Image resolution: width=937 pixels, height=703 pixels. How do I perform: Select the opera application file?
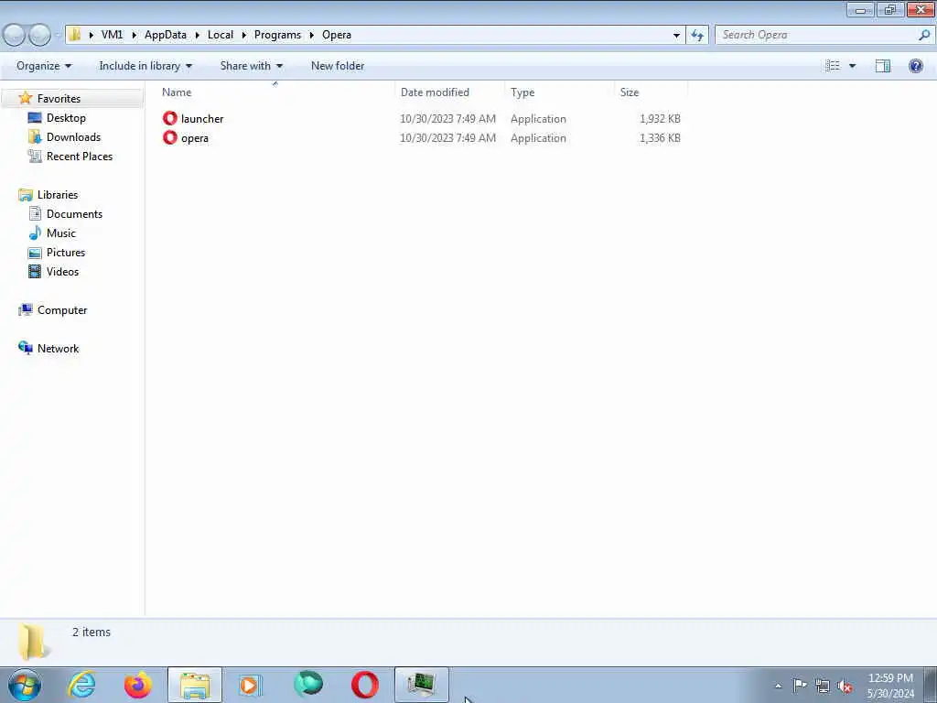pos(195,138)
